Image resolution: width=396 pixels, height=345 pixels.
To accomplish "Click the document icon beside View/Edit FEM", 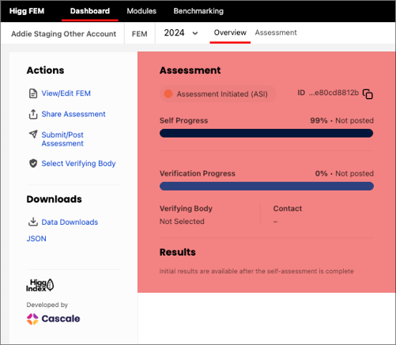I will 33,93.
